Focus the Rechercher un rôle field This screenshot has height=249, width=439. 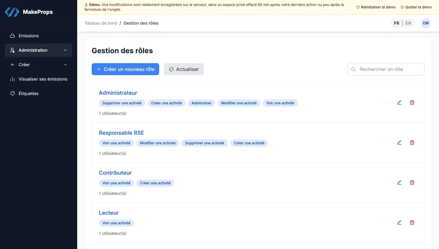[x=386, y=69]
